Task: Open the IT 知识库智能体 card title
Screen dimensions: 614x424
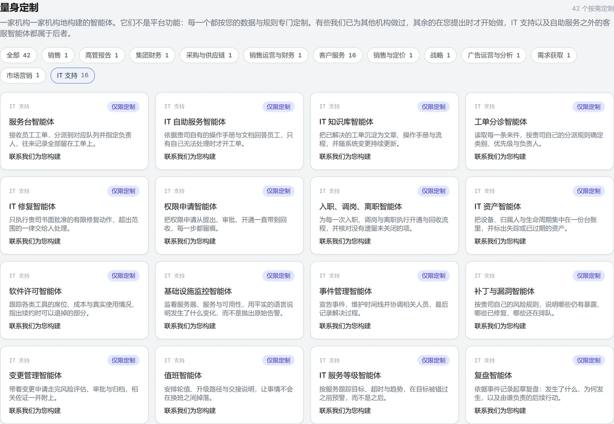Action: tap(347, 122)
